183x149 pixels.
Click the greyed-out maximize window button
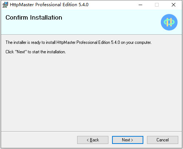pos(157,5)
